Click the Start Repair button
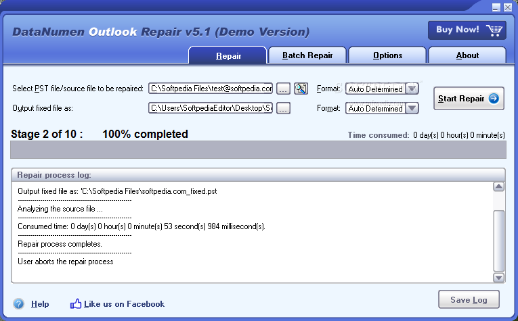 469,98
